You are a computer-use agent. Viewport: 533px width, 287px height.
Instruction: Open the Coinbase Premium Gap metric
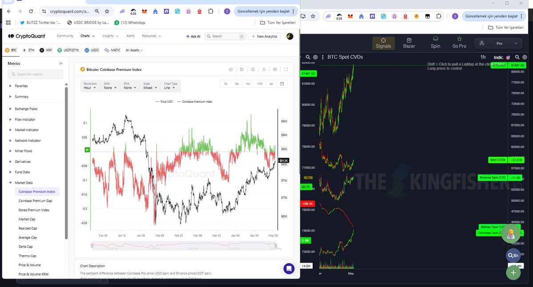click(x=35, y=201)
